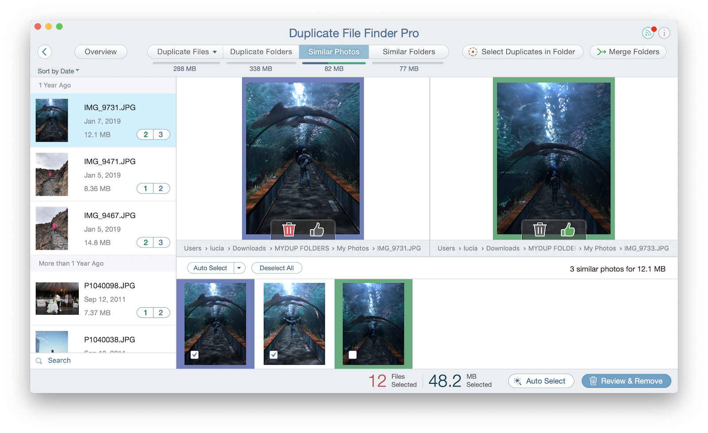Click the bottom Auto Select button
The height and width of the screenshot is (433, 708).
pyautogui.click(x=541, y=381)
